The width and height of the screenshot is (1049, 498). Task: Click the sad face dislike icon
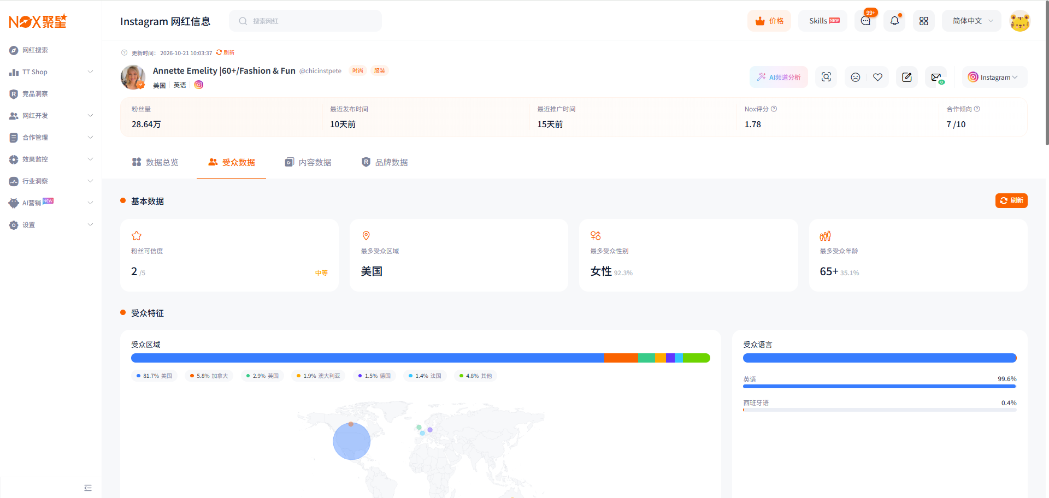[856, 77]
